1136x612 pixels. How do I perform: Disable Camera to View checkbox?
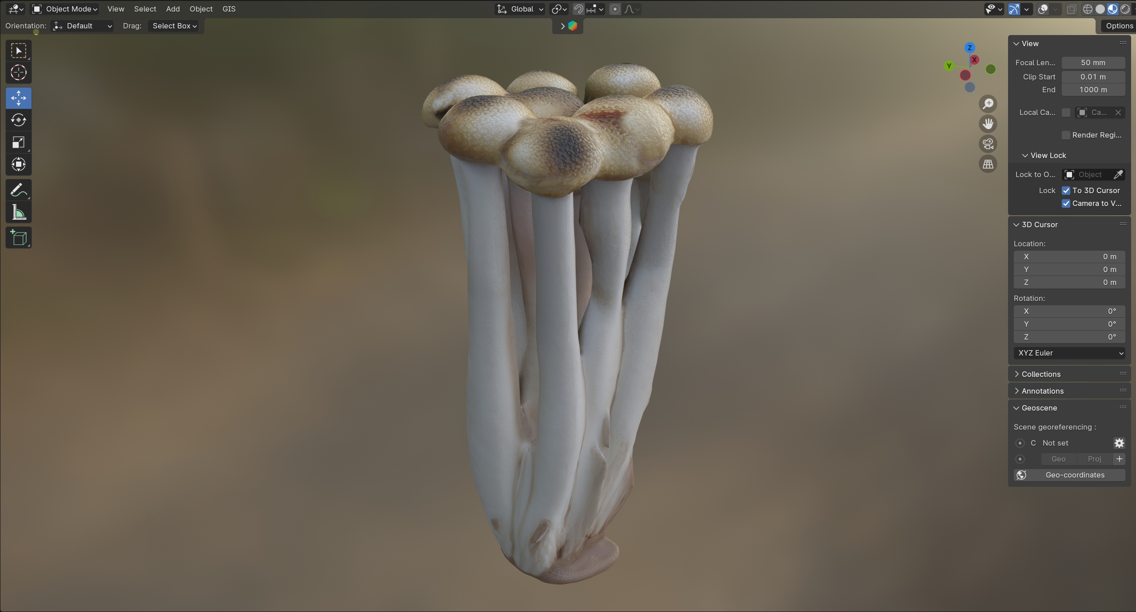[x=1066, y=203]
